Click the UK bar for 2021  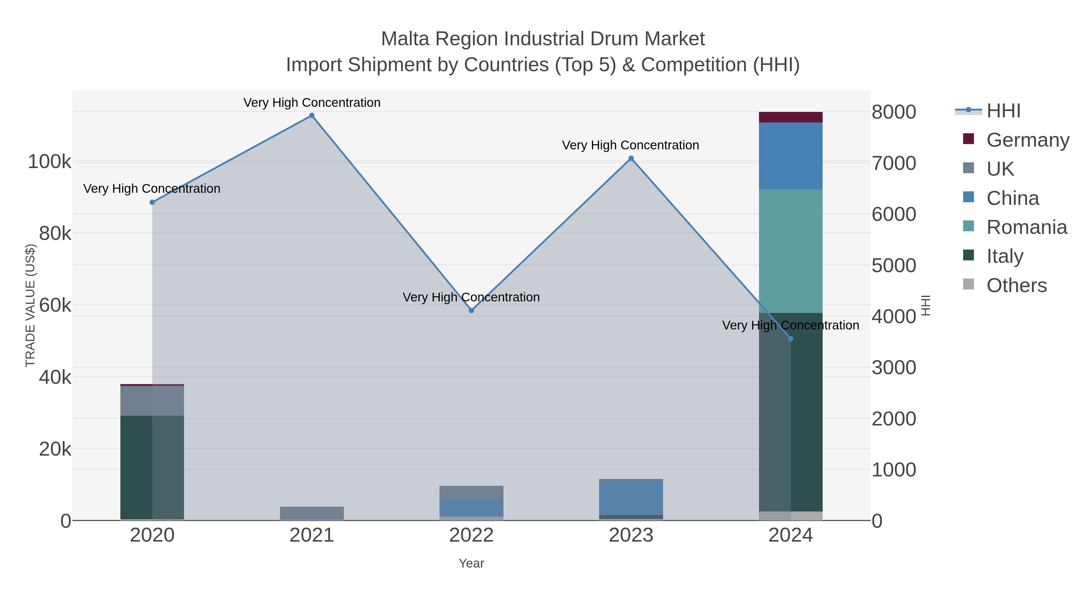pyautogui.click(x=312, y=513)
